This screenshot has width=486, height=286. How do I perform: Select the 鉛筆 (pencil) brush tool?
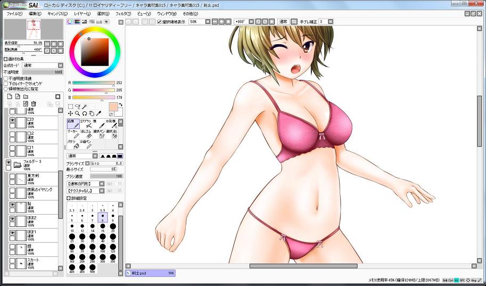click(x=73, y=124)
